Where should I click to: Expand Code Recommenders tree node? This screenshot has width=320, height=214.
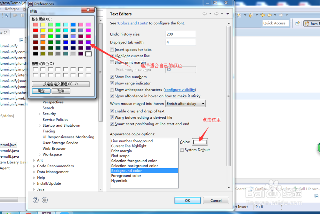pos(34,166)
